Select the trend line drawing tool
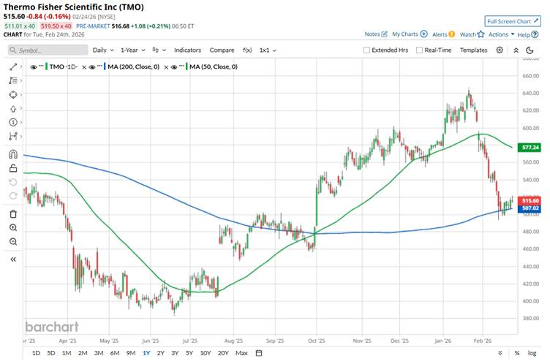This screenshot has height=364, width=550. coord(13,67)
